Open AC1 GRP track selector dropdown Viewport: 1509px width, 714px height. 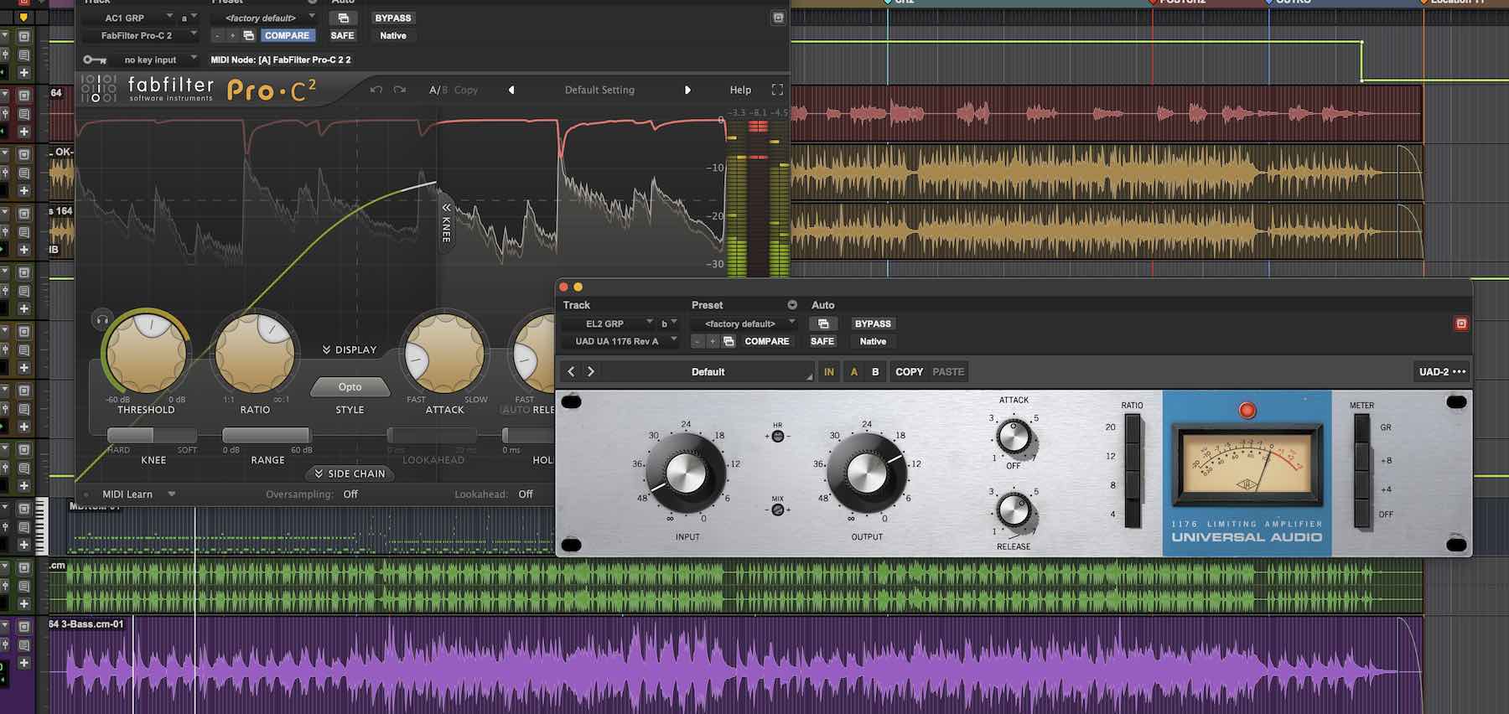point(129,18)
